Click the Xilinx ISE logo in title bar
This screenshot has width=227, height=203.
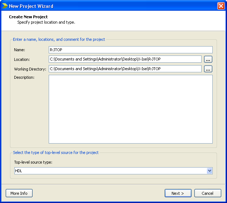[5, 6]
